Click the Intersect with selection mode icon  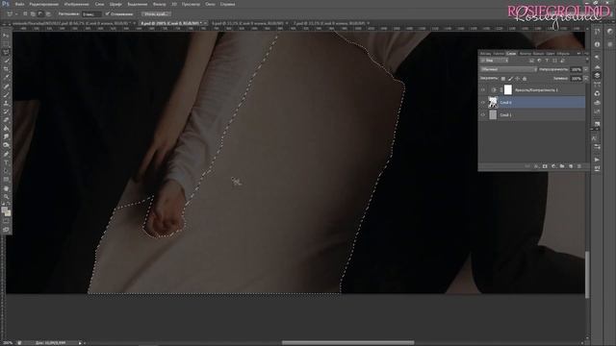[x=48, y=13]
